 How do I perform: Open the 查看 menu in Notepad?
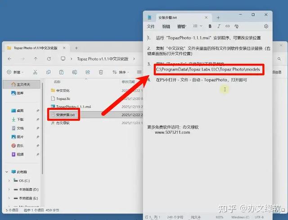(182, 26)
